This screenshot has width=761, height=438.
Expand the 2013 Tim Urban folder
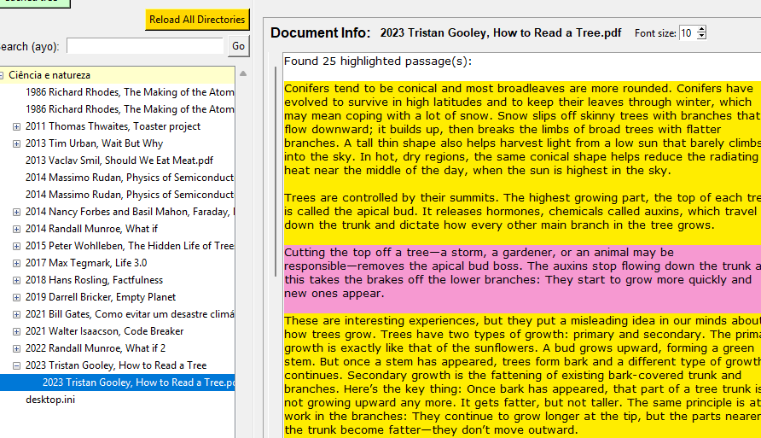(x=16, y=143)
